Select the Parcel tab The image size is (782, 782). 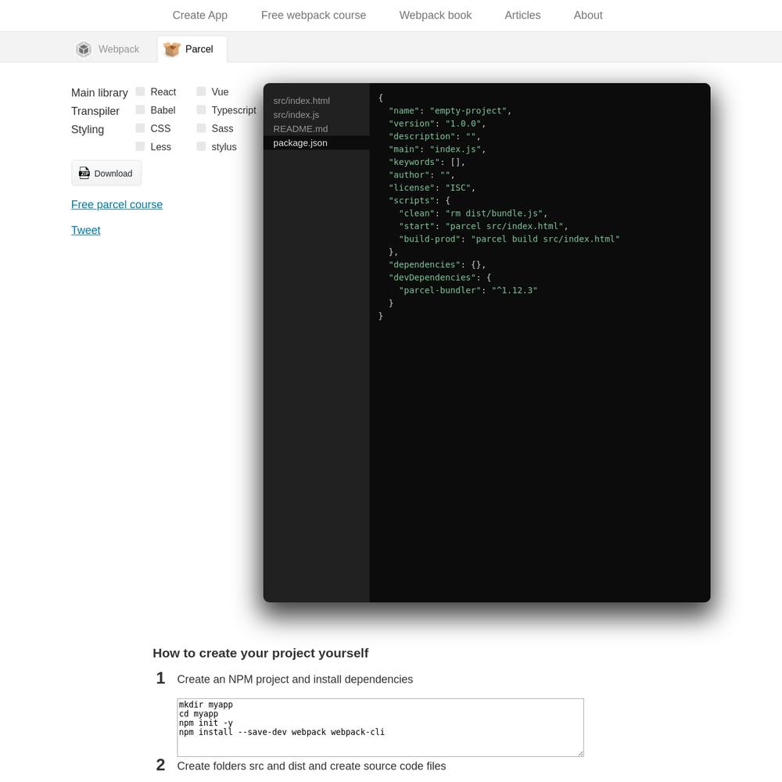pyautogui.click(x=192, y=48)
